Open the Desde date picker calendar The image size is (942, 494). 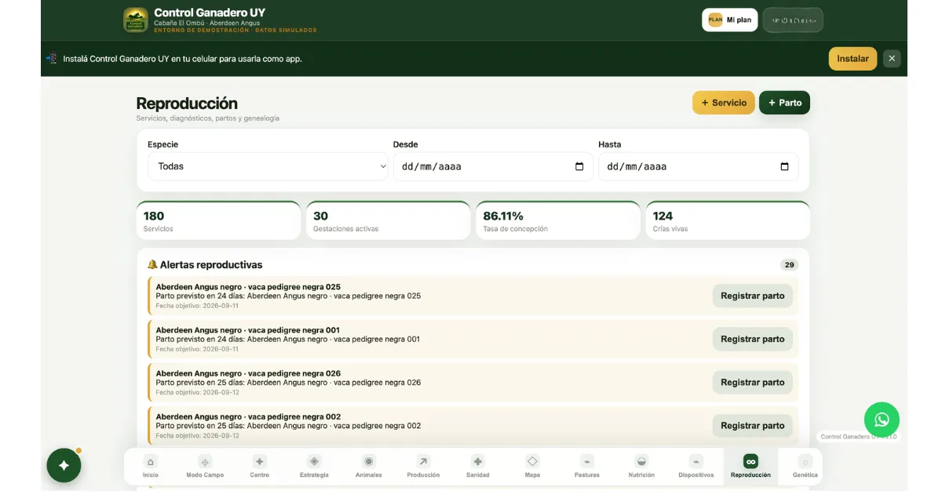579,166
